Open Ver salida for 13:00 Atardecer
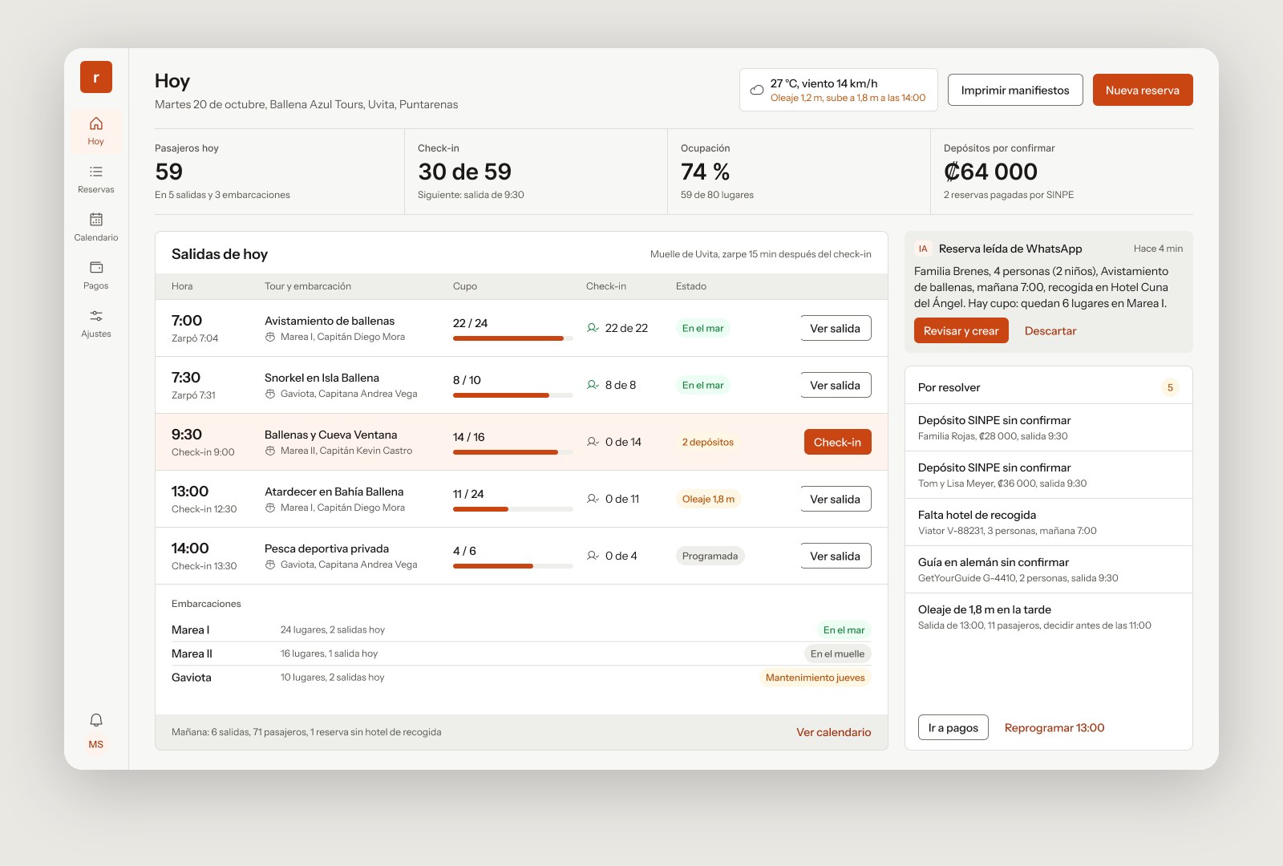This screenshot has width=1283, height=866. click(x=836, y=499)
